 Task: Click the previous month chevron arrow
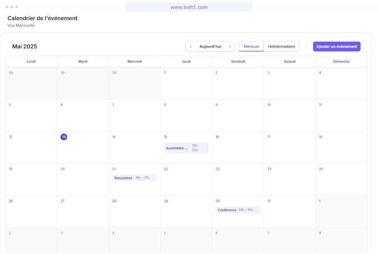191,46
